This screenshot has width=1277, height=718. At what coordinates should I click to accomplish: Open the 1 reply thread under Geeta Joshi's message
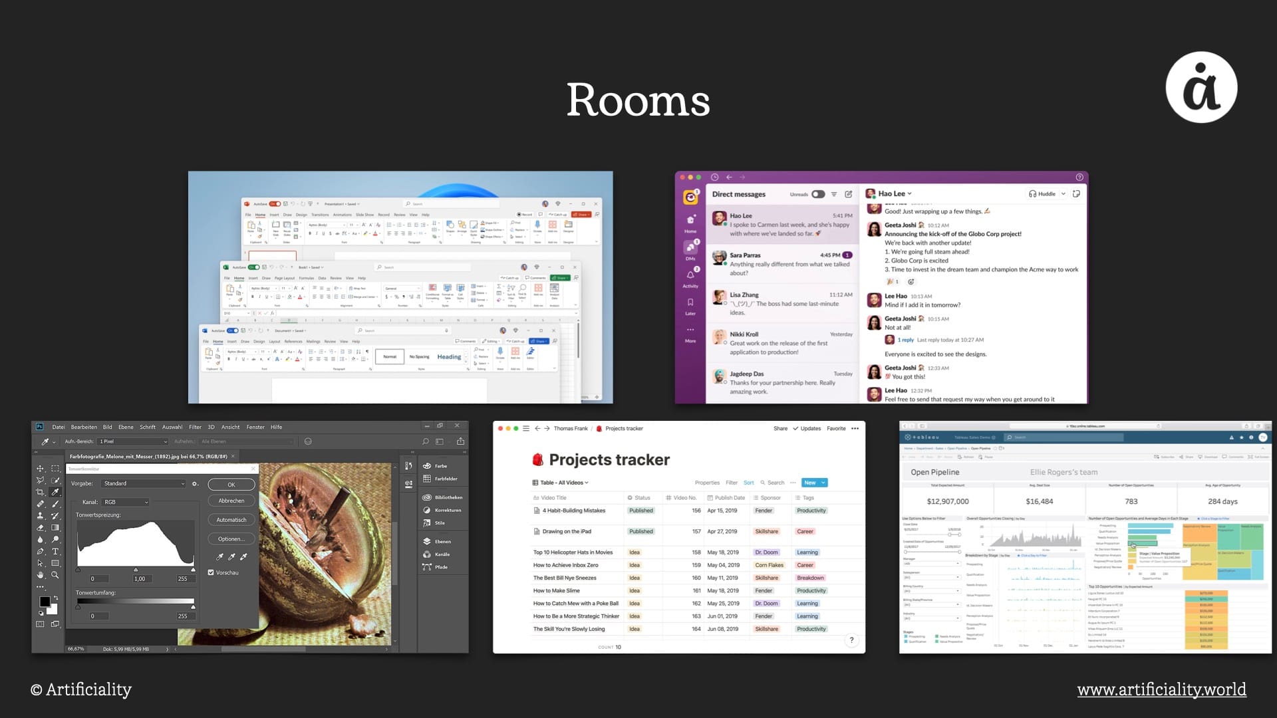905,340
